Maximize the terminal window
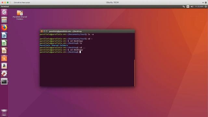 click(x=46, y=31)
